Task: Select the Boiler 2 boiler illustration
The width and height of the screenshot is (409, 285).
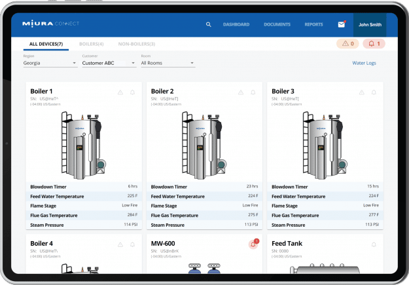Action: (204, 145)
